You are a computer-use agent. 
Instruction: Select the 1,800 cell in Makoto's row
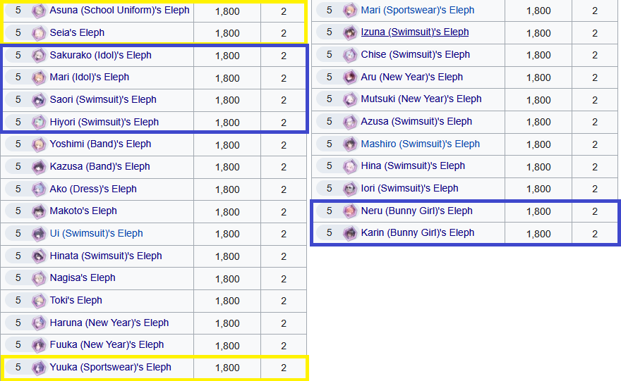tap(227, 212)
